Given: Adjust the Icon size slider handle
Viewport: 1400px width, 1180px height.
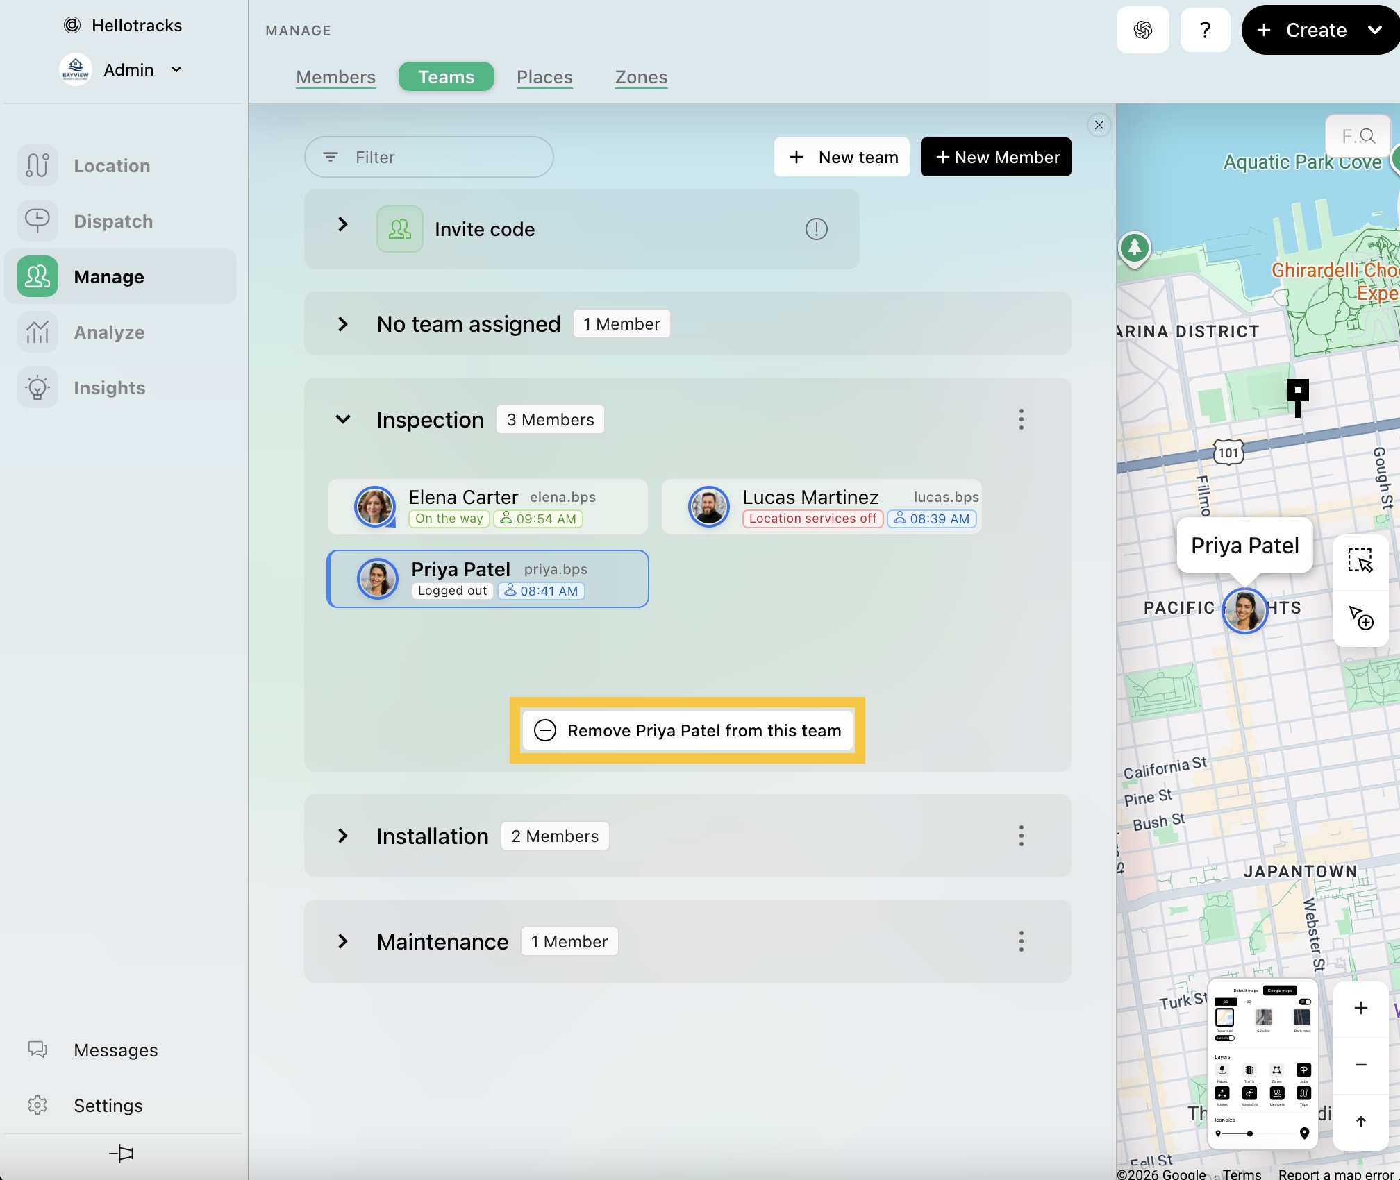Looking at the screenshot, I should click(x=1249, y=1133).
